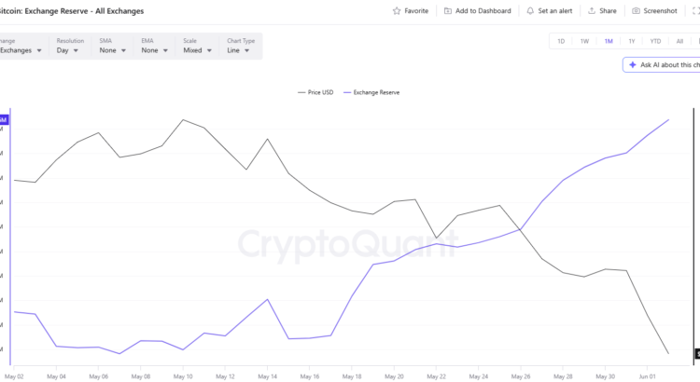
Task: Click the May 06 axis label
Action: (x=98, y=376)
